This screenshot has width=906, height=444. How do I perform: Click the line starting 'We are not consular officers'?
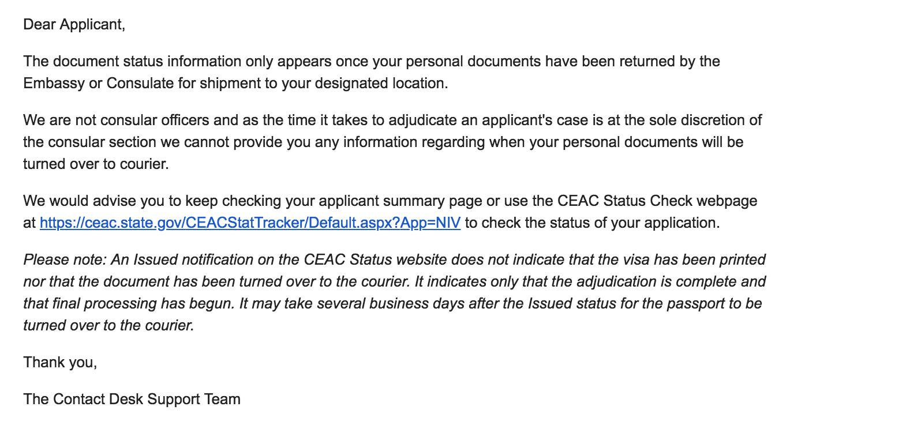(x=392, y=120)
